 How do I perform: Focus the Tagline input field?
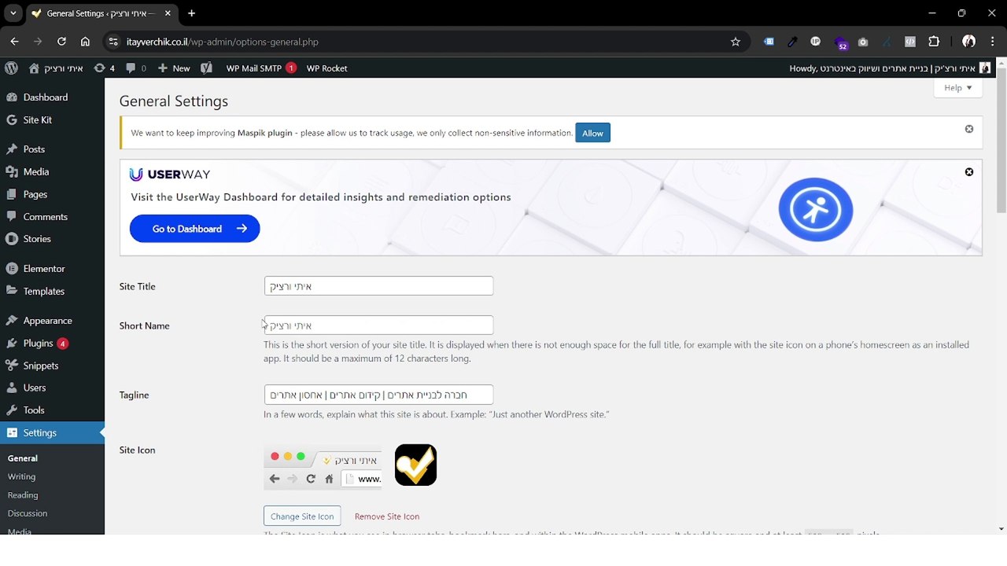[378, 395]
